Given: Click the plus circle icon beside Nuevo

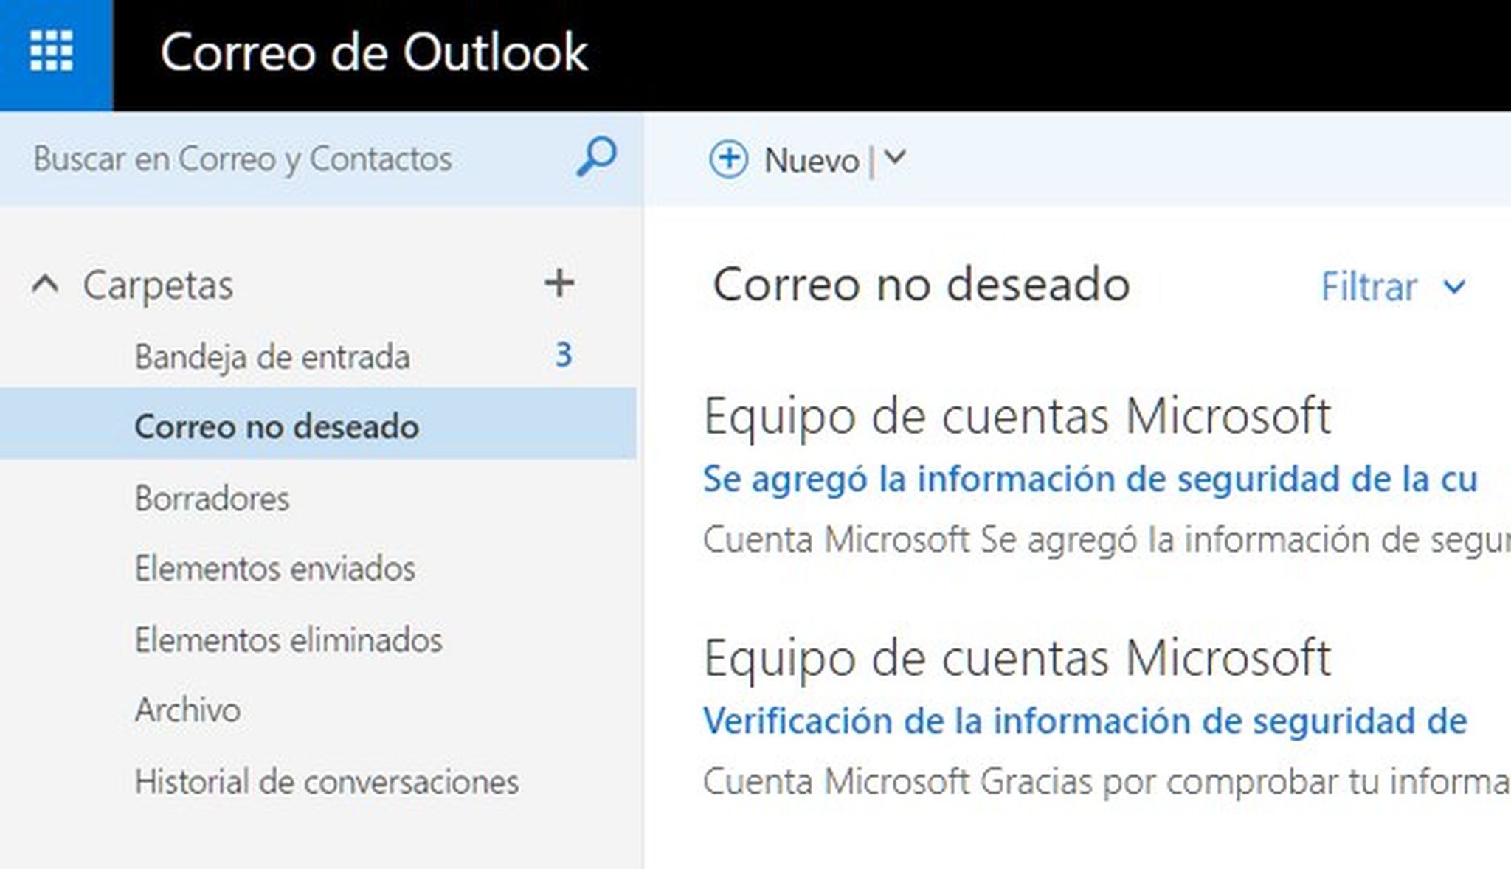Looking at the screenshot, I should tap(728, 159).
